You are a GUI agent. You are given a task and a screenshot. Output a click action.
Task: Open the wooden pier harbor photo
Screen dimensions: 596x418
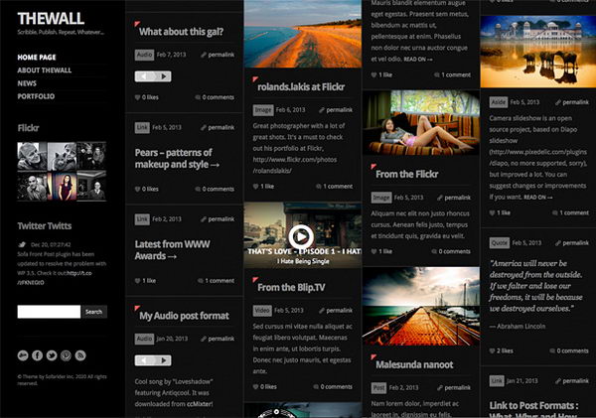tap(421, 306)
